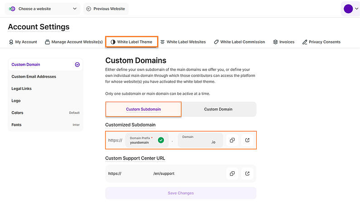This screenshot has height=202, width=360.
Task: Open the Choose a website dropdown
Action: pos(43,9)
